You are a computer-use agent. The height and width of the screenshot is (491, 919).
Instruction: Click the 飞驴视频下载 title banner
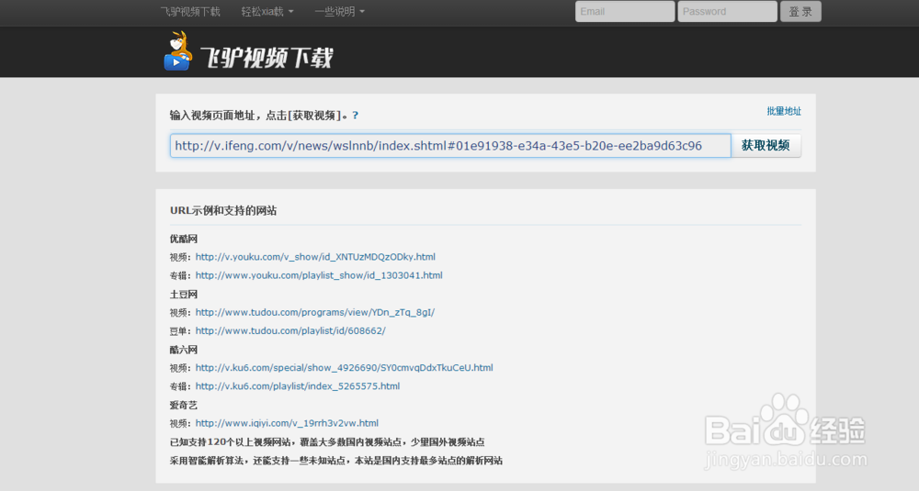(x=267, y=57)
